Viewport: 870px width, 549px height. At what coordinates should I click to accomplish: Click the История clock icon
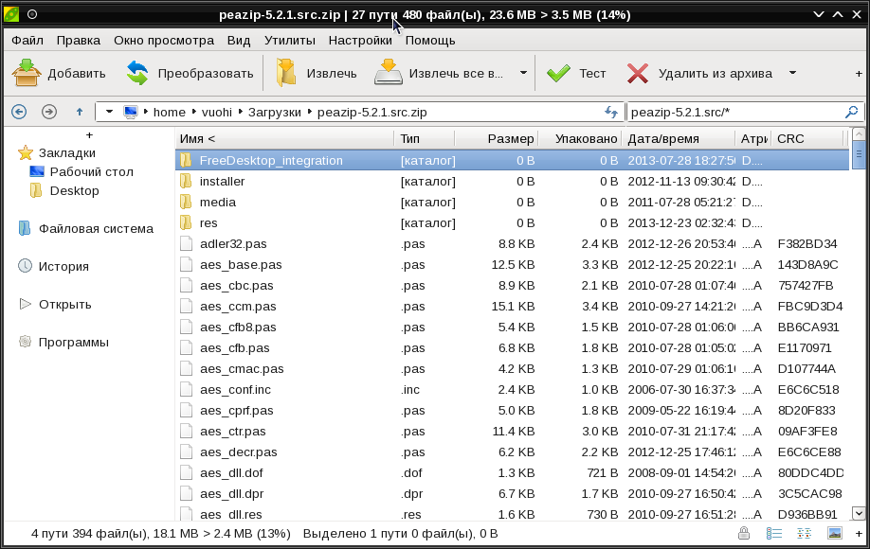pos(25,266)
